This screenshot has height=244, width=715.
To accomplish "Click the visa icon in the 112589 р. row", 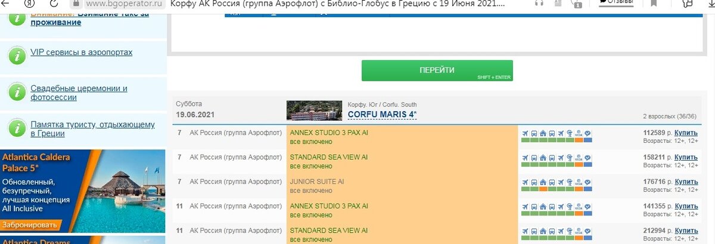I will coord(579,133).
